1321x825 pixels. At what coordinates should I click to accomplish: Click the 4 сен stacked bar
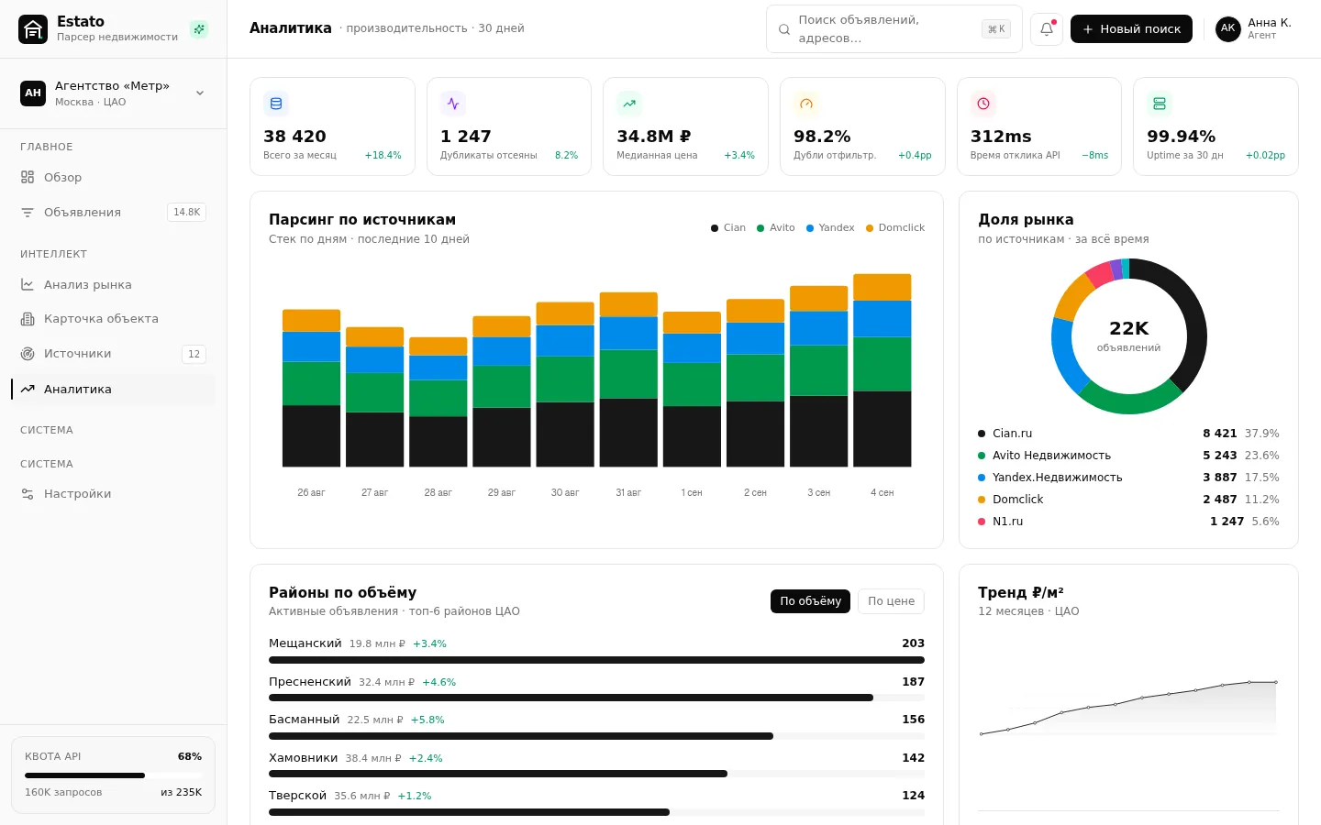(x=883, y=370)
